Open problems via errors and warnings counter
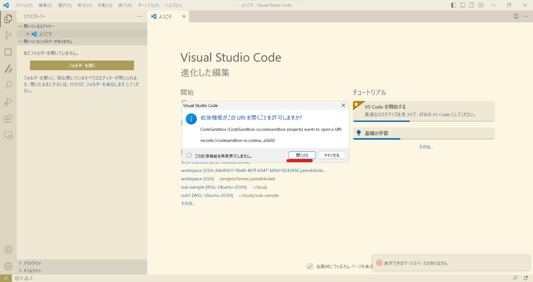The width and height of the screenshot is (533, 282). pos(24,278)
